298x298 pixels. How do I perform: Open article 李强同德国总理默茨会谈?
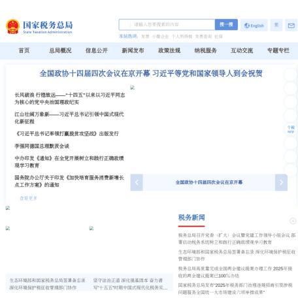tap(42, 146)
